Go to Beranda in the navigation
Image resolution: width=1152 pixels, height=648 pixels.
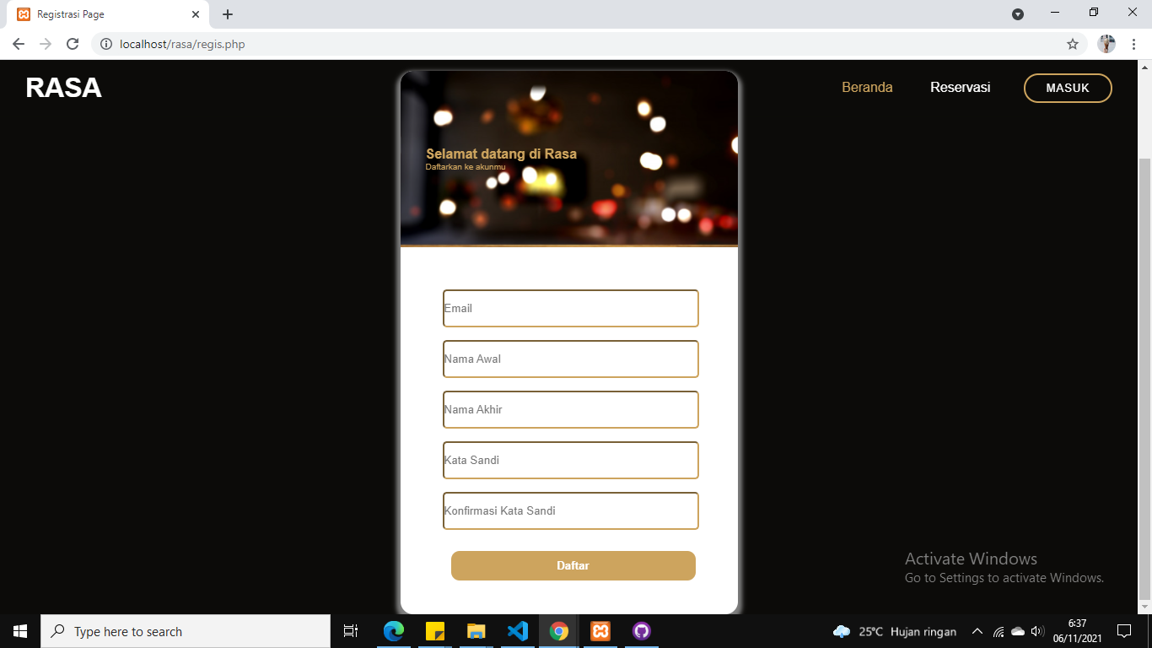(867, 87)
